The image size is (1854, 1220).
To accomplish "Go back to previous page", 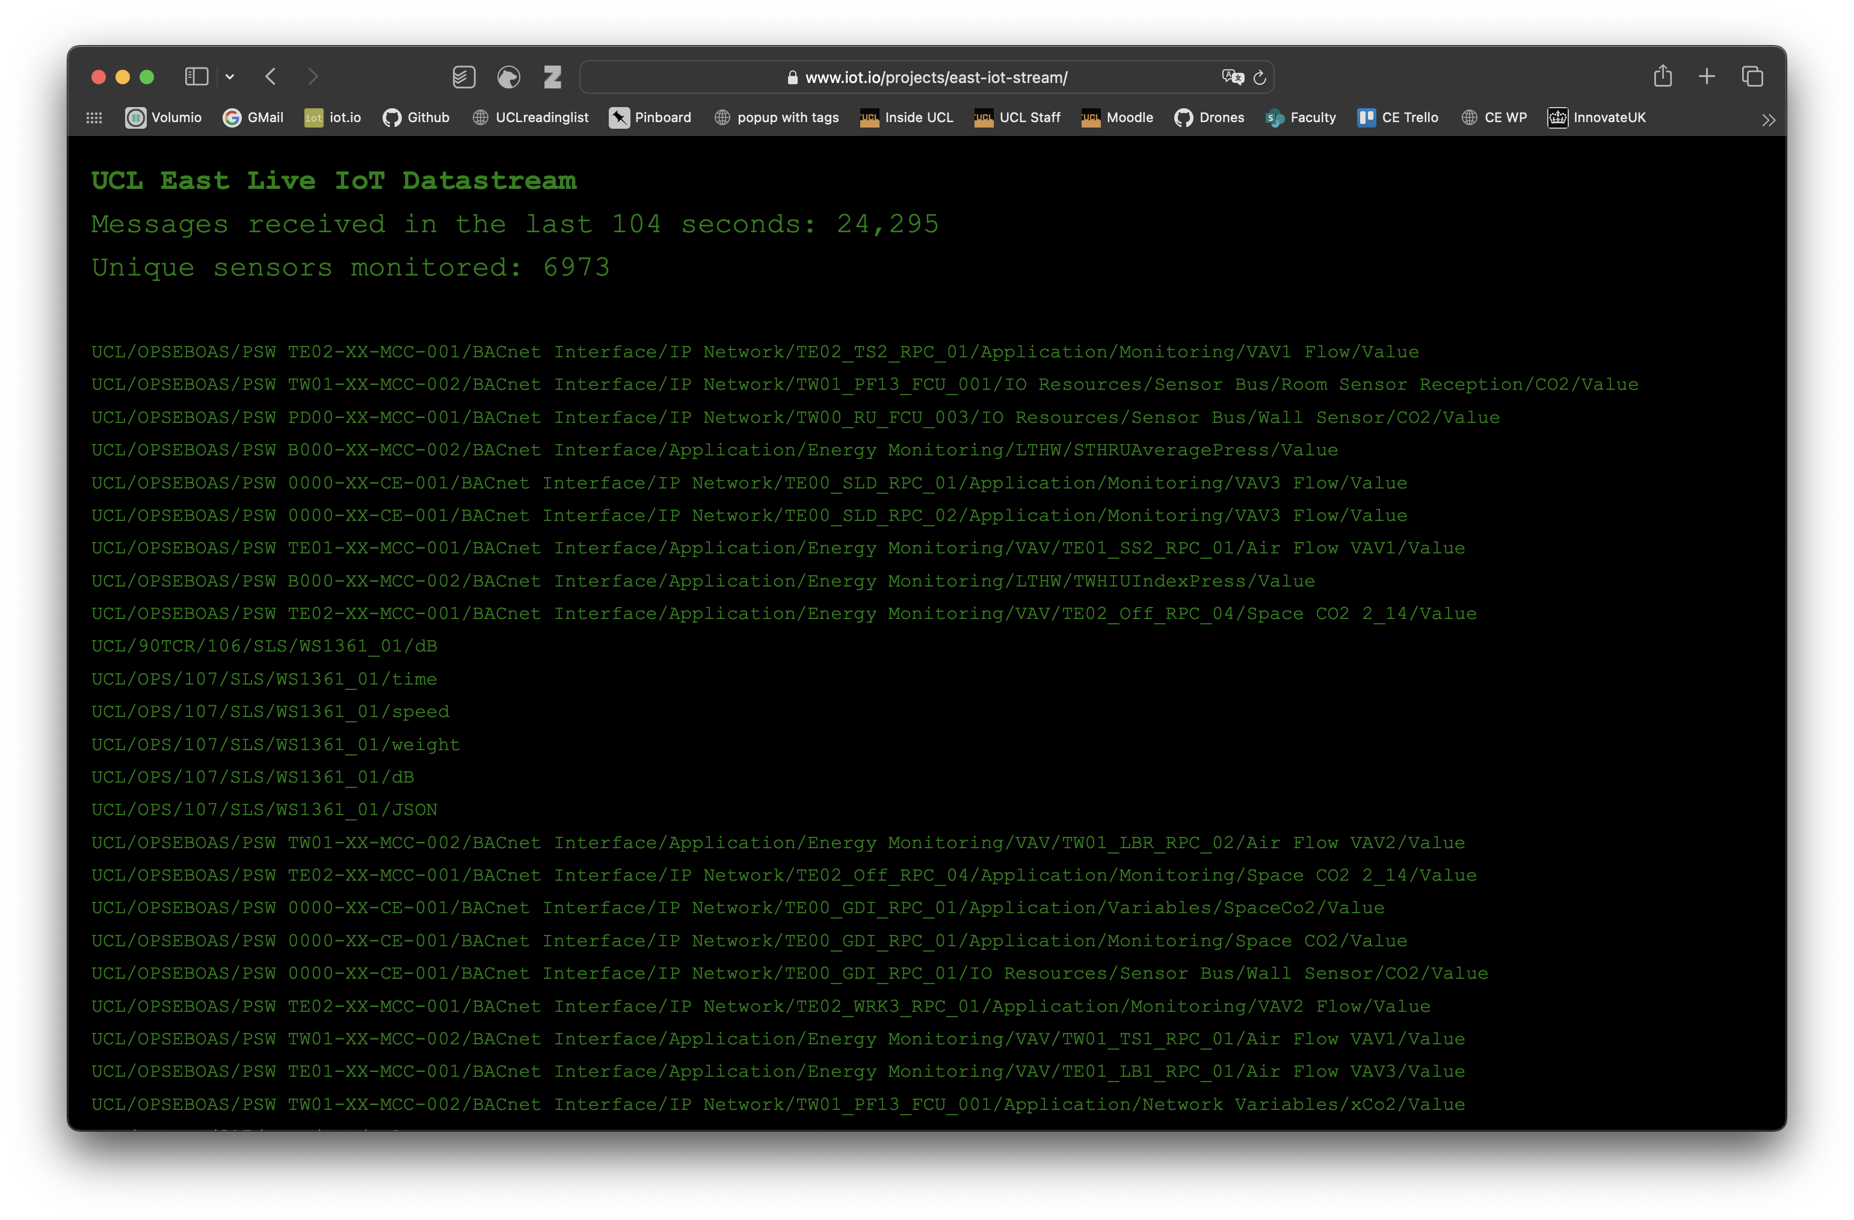I will [x=270, y=76].
